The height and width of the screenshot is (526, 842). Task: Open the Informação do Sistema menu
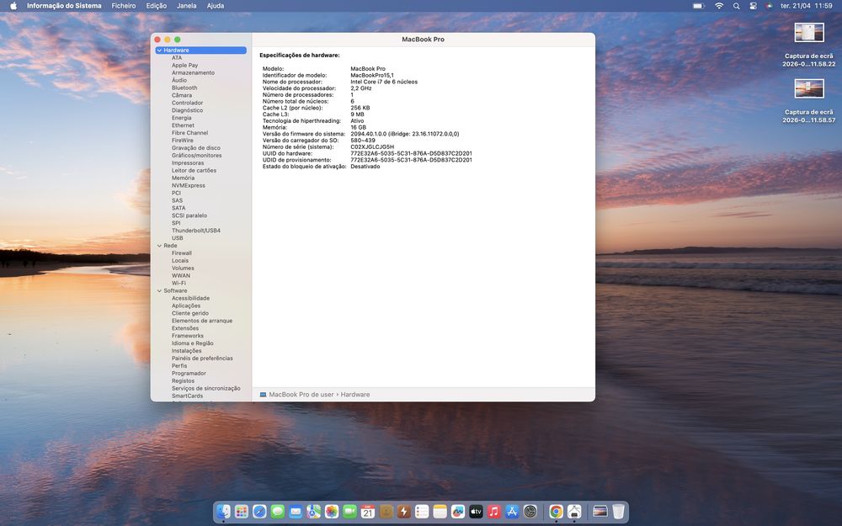pos(64,6)
